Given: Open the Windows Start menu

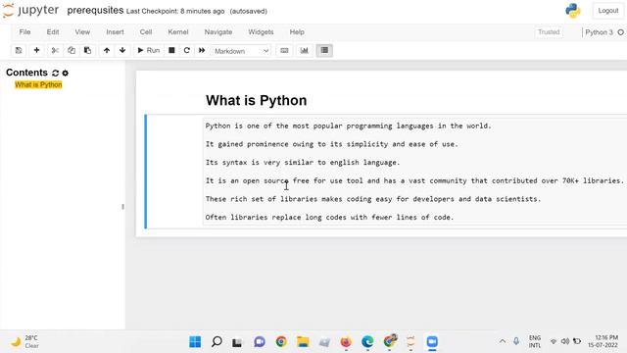Looking at the screenshot, I should 195,342.
